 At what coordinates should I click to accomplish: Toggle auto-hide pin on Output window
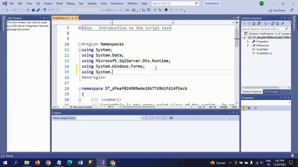tap(233, 113)
